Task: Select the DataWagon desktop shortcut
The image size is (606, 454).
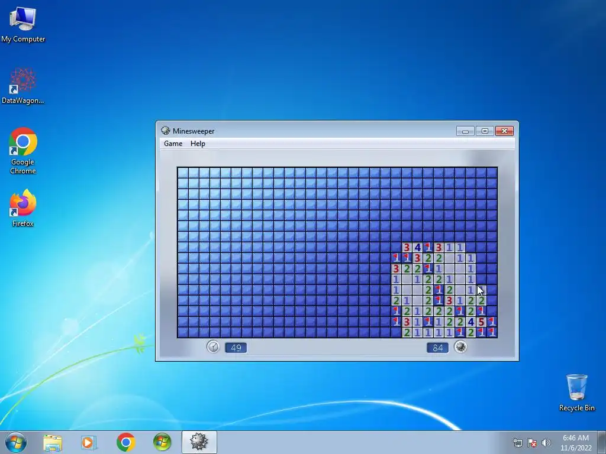Action: 23,86
